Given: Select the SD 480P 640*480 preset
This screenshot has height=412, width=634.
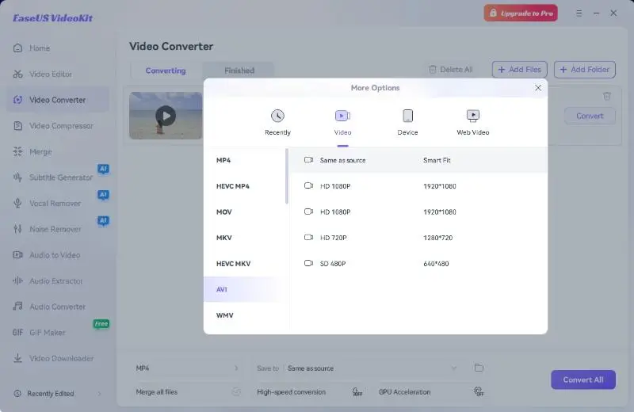Looking at the screenshot, I should (419, 264).
